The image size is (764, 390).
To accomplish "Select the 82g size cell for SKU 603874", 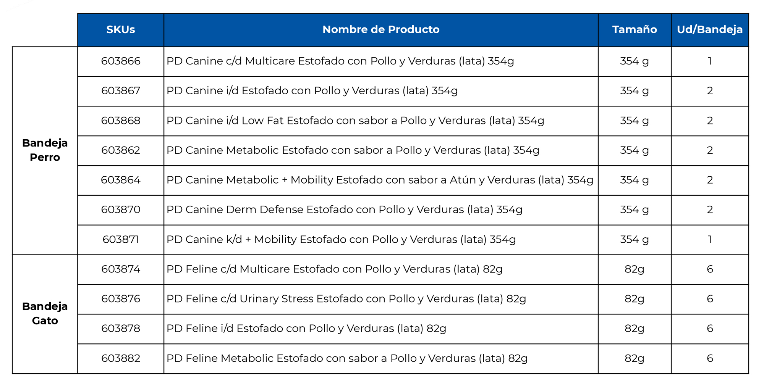I will (x=635, y=269).
